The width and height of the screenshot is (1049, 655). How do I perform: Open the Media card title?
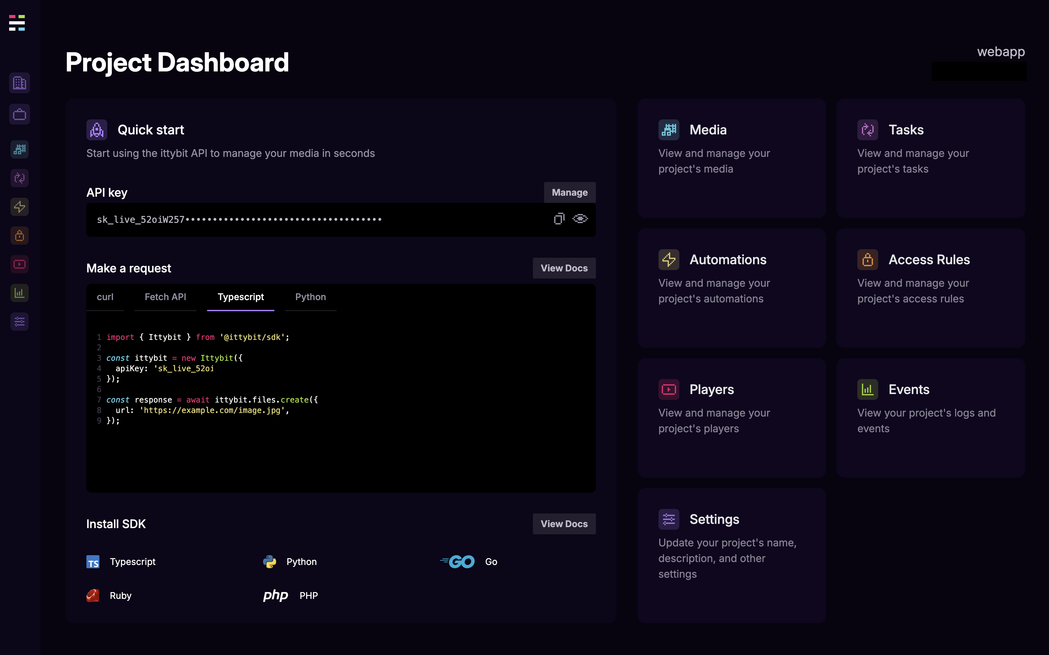click(x=708, y=130)
